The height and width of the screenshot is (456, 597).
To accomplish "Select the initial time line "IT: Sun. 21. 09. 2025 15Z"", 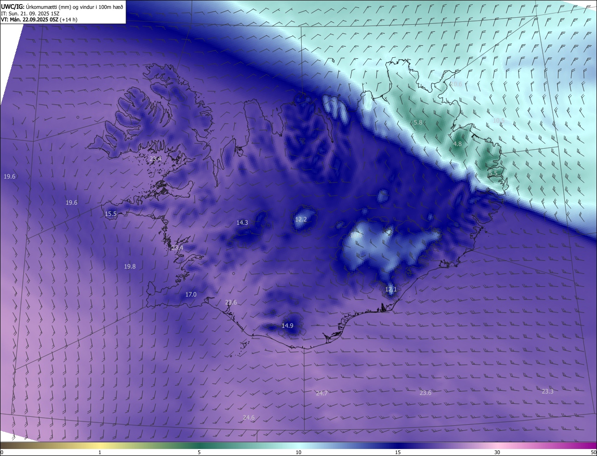I will point(29,13).
